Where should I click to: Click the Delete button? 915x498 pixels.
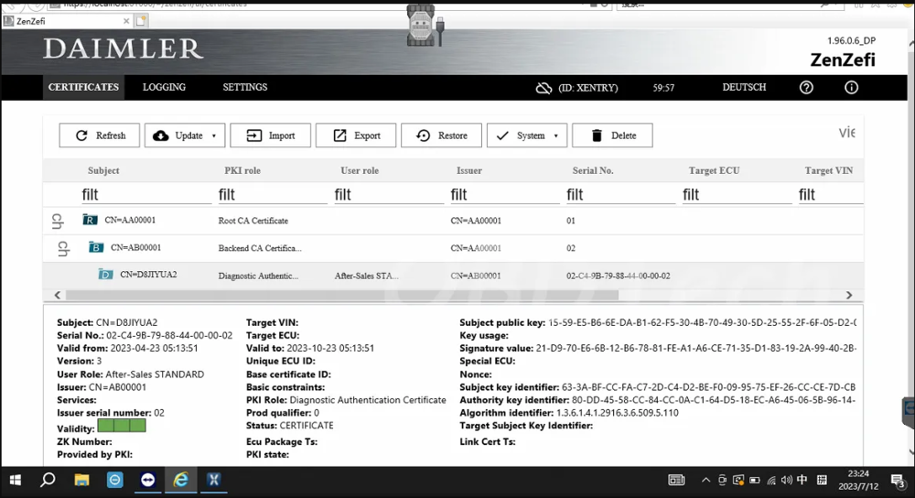point(612,135)
